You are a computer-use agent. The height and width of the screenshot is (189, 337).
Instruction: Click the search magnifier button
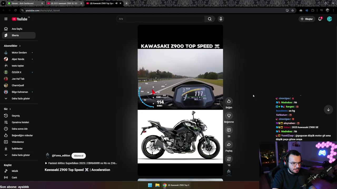[210, 19]
